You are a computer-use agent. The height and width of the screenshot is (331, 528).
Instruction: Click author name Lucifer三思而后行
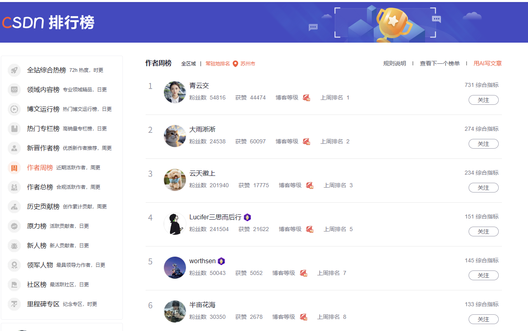click(215, 217)
